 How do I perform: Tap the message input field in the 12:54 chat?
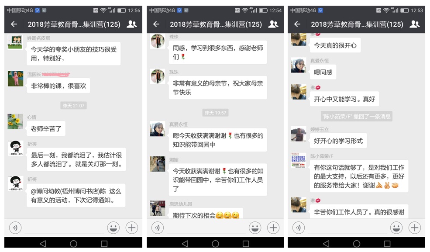[206, 228]
